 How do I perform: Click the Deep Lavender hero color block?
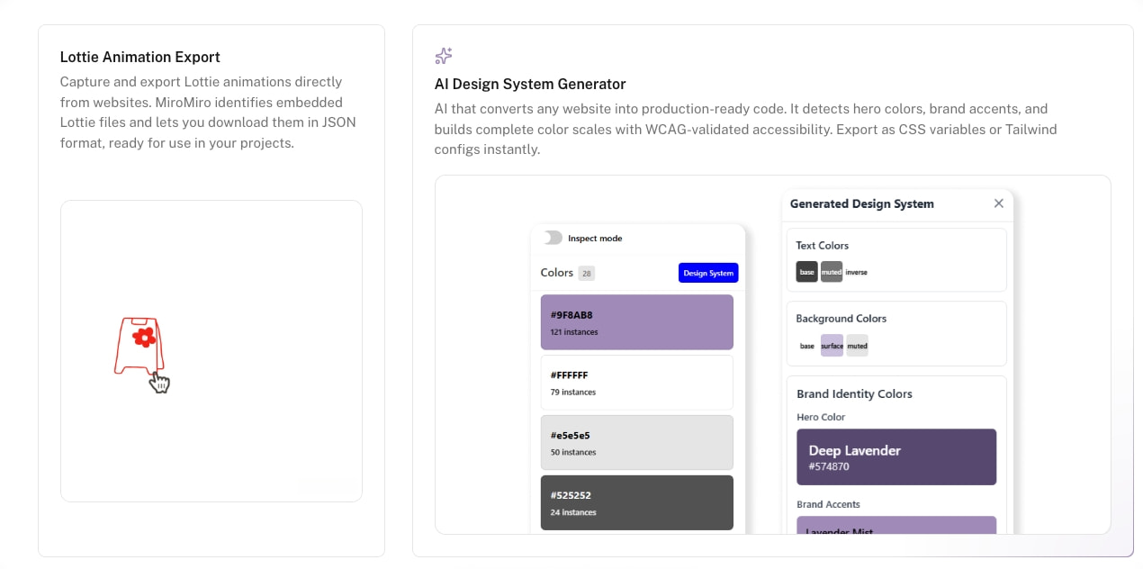pyautogui.click(x=896, y=457)
